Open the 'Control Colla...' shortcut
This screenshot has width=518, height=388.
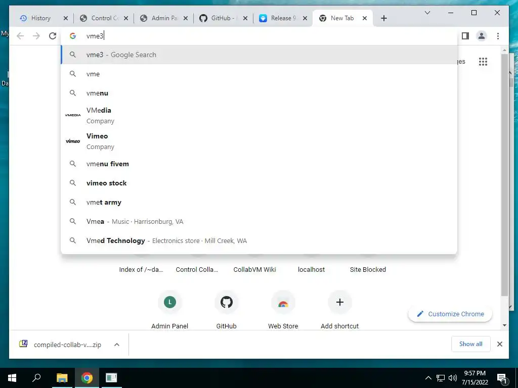coord(197,269)
